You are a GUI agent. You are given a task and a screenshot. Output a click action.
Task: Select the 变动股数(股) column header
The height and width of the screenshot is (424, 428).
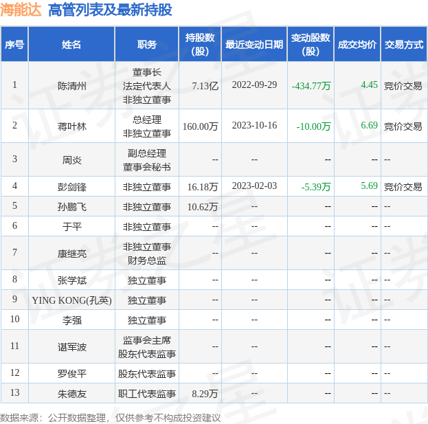click(311, 44)
